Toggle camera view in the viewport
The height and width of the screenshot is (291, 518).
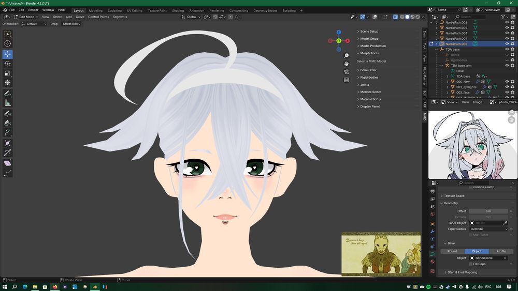coord(347,72)
